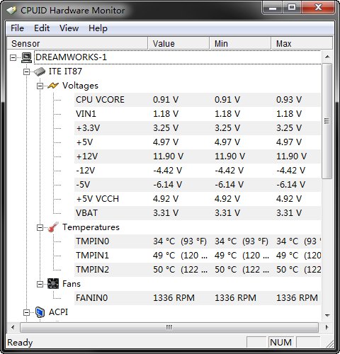Viewport: 340px width, 354px height.
Task: Click the horizontal scrollbar thumb
Action: tap(169, 327)
